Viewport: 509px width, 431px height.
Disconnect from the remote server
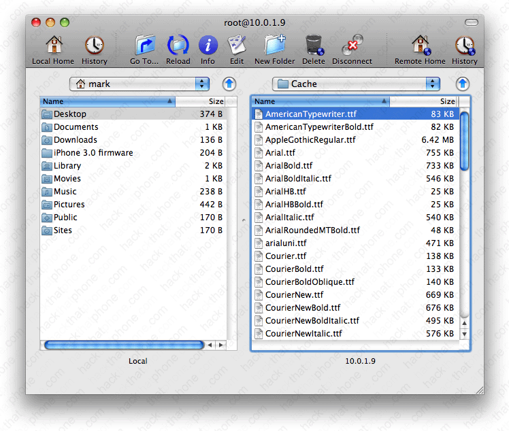coord(352,46)
